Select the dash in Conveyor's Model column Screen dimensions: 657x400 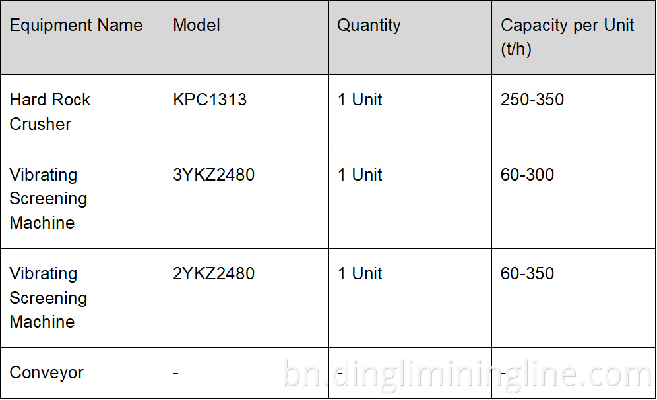pyautogui.click(x=176, y=373)
